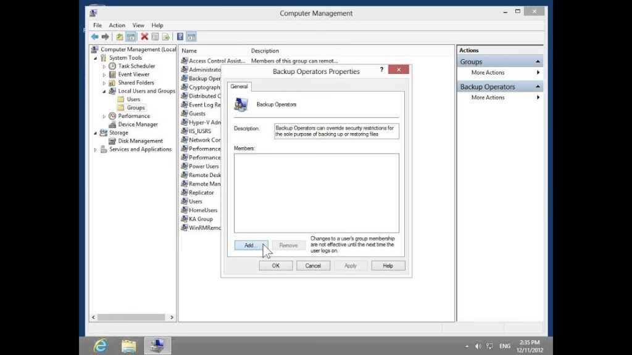Screen dimensions: 632x355
Task: Click the Export List toolbar icon
Action: pos(165,37)
